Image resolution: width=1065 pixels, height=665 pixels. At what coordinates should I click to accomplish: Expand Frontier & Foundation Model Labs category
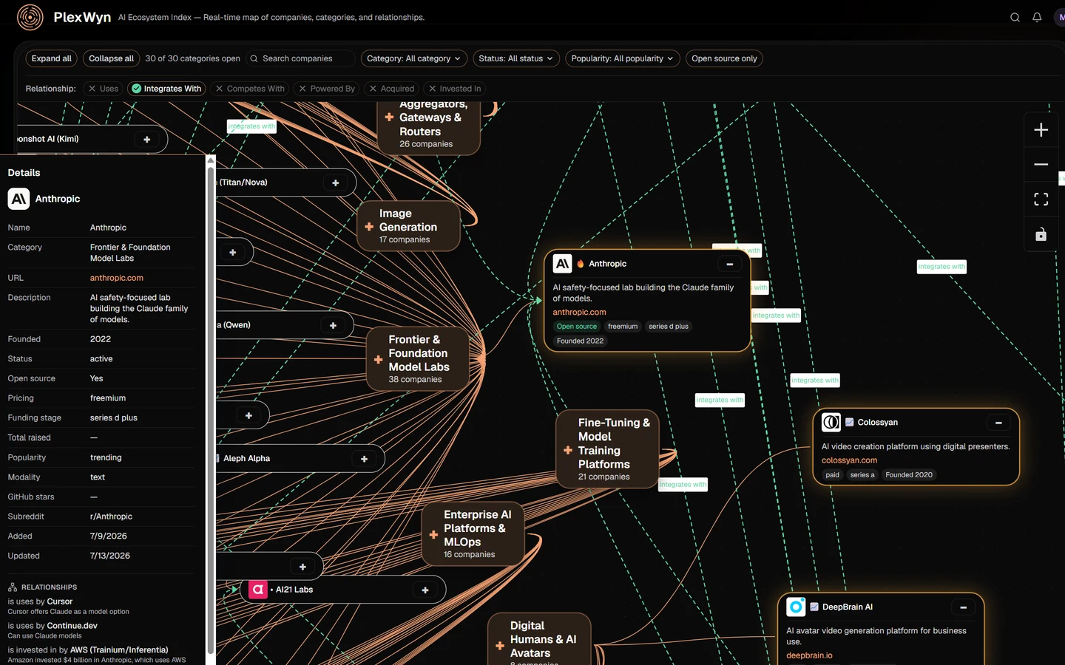tap(378, 360)
